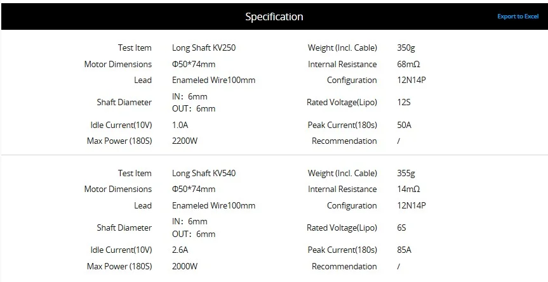The height and width of the screenshot is (282, 548).
Task: Click the 2000W max power value
Action: point(185,266)
